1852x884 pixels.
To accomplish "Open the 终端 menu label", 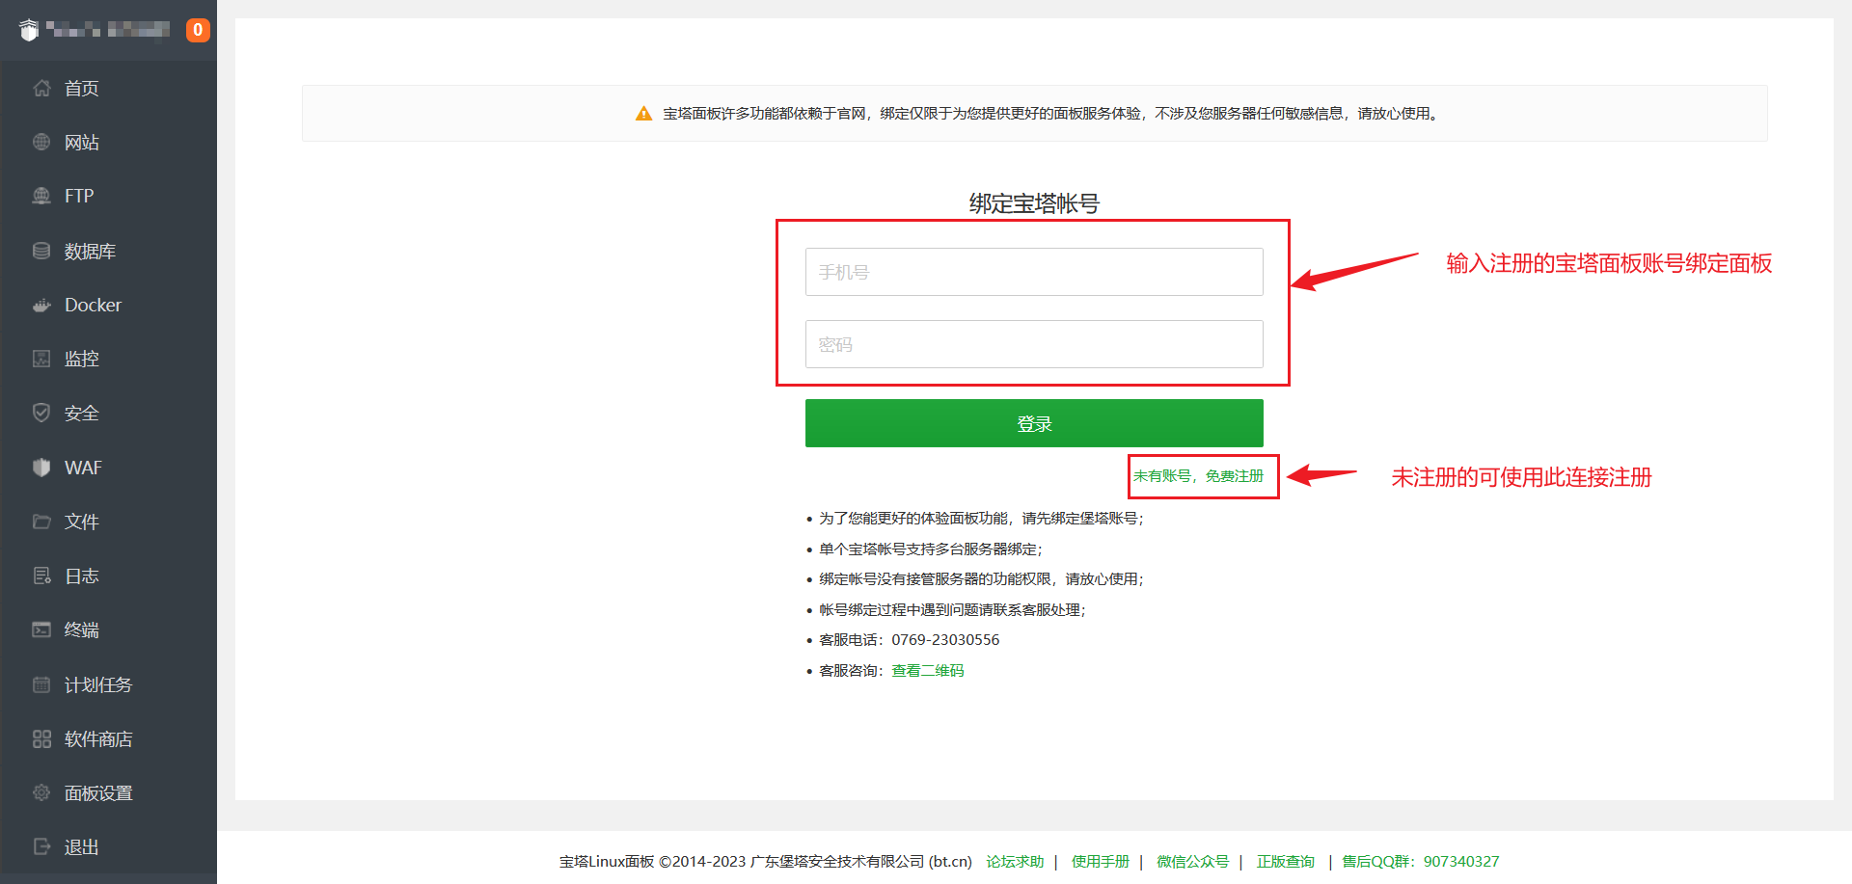I will [82, 630].
